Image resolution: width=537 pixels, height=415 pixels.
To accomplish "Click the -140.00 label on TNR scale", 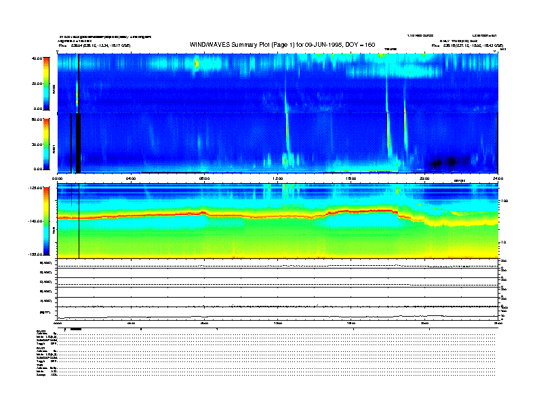I will (35, 221).
